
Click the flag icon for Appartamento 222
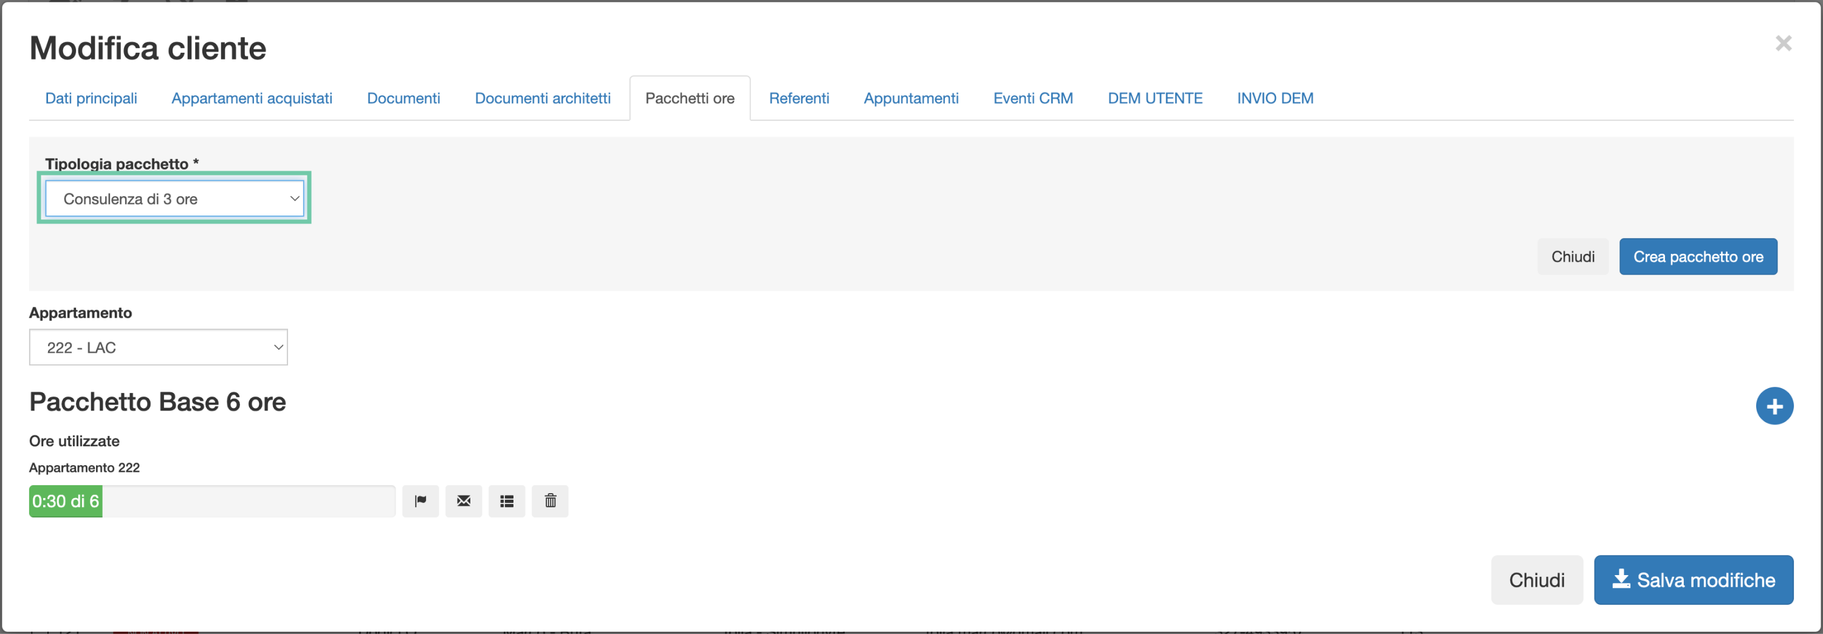[x=421, y=501]
